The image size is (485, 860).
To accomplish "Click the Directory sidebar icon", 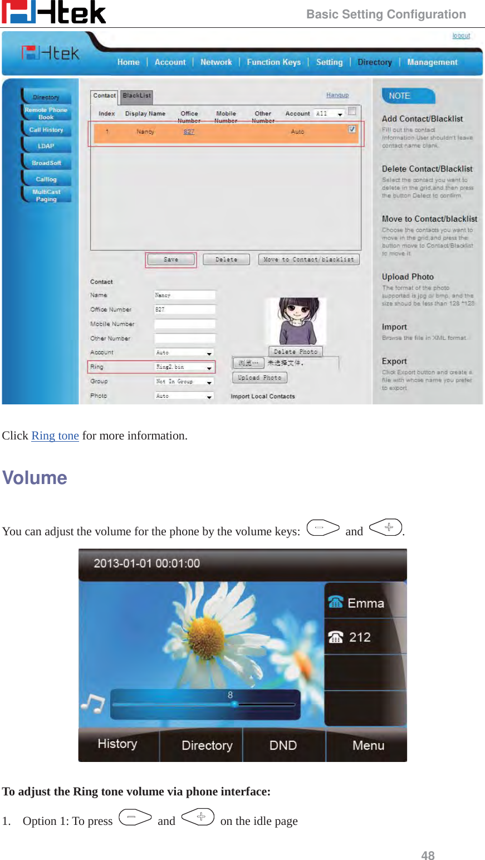I will pos(46,96).
